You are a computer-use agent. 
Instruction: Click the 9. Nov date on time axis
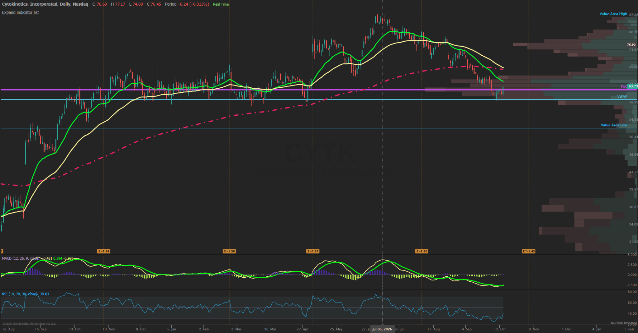click(x=534, y=329)
